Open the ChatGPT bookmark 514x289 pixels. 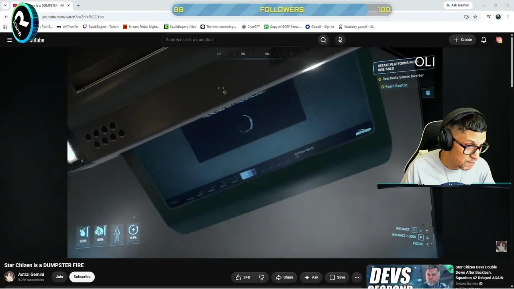tap(251, 27)
